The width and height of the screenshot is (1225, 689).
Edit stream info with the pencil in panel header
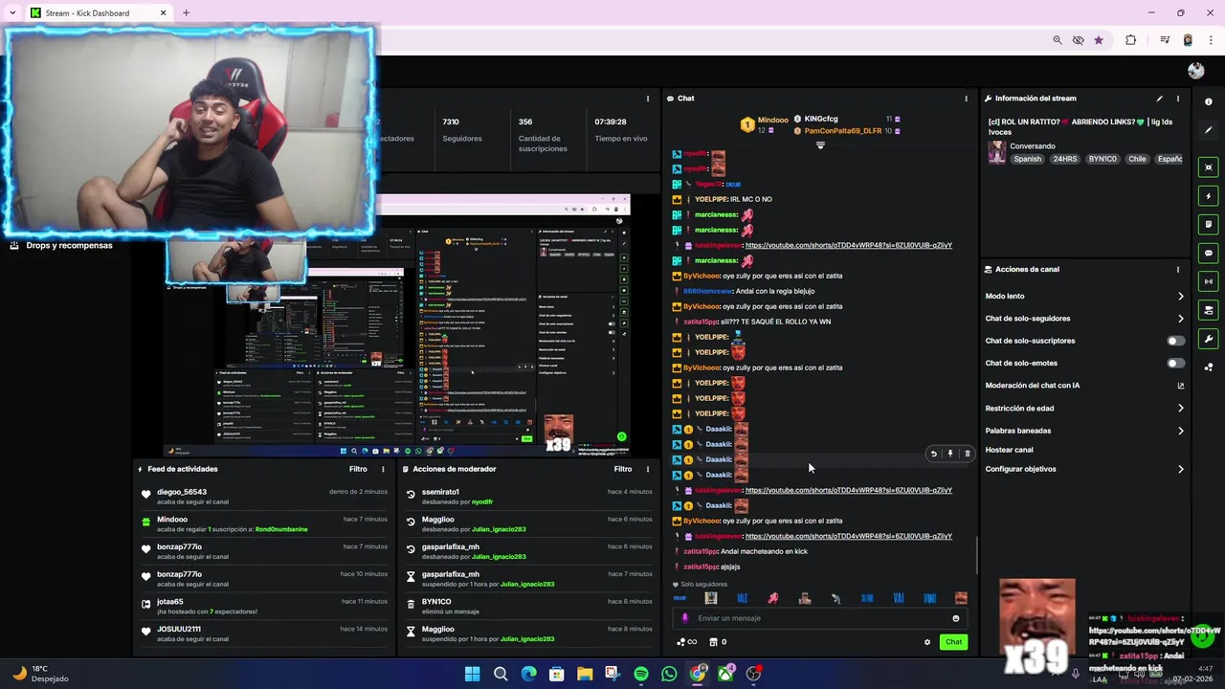point(1159,99)
